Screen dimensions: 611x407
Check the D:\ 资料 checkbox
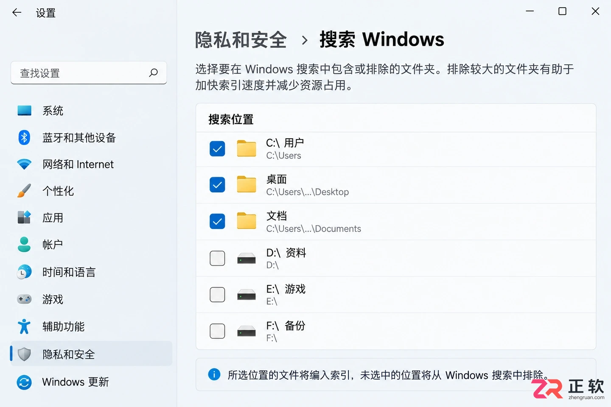coord(217,258)
